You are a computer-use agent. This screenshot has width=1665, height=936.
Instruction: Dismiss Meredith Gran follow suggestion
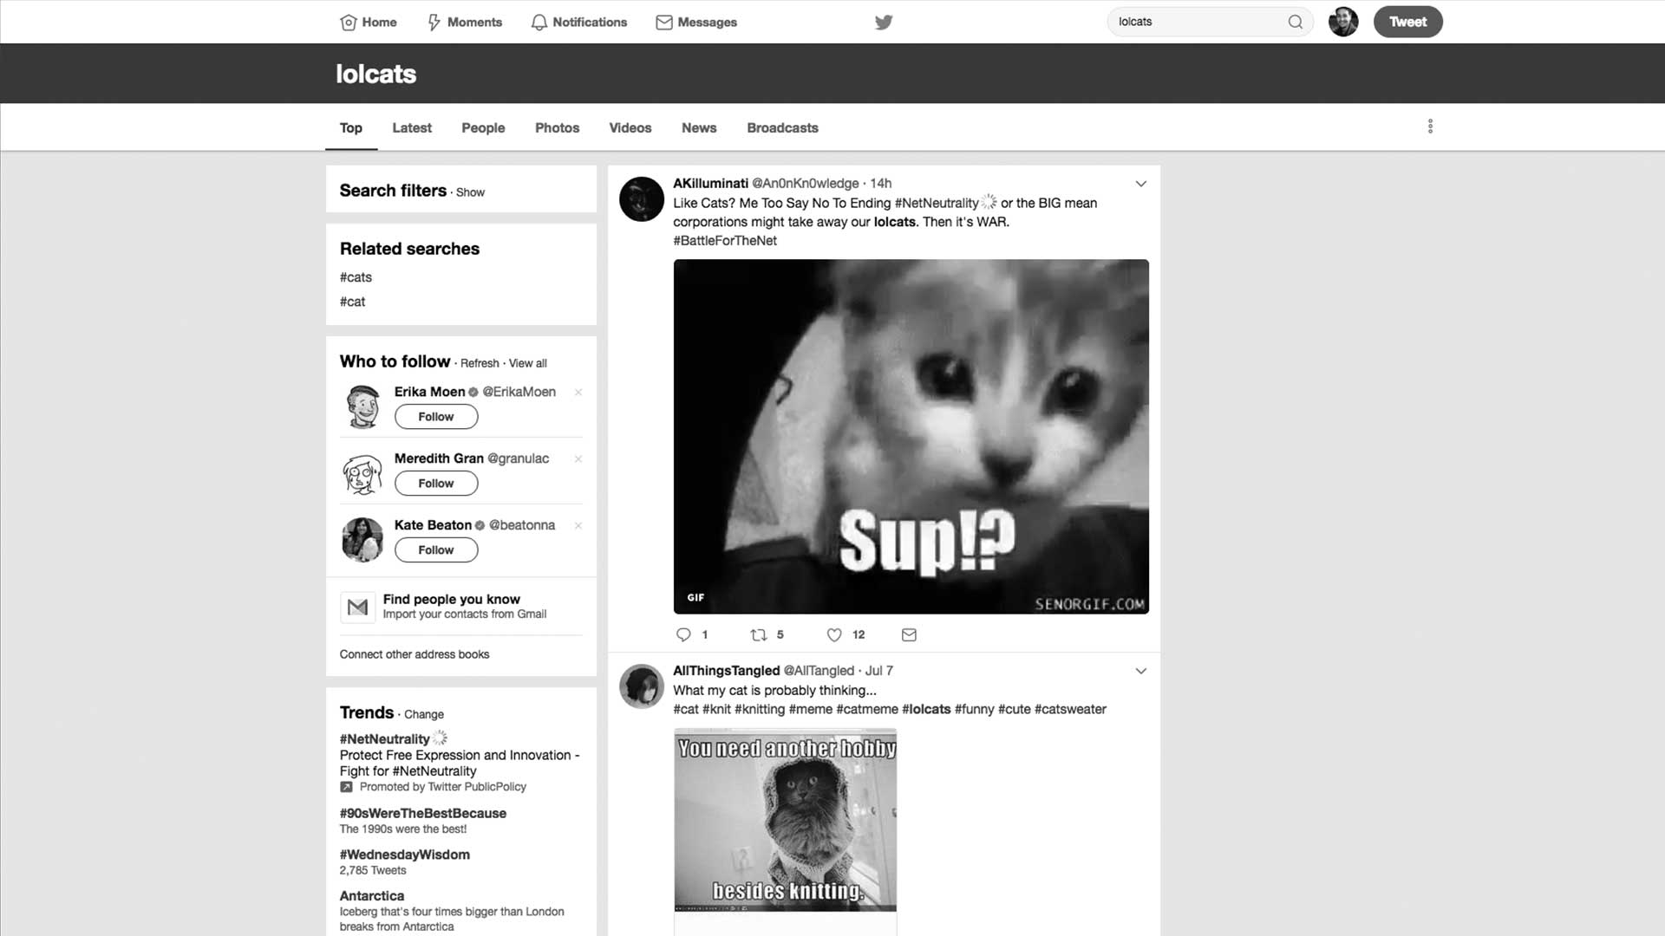click(578, 459)
